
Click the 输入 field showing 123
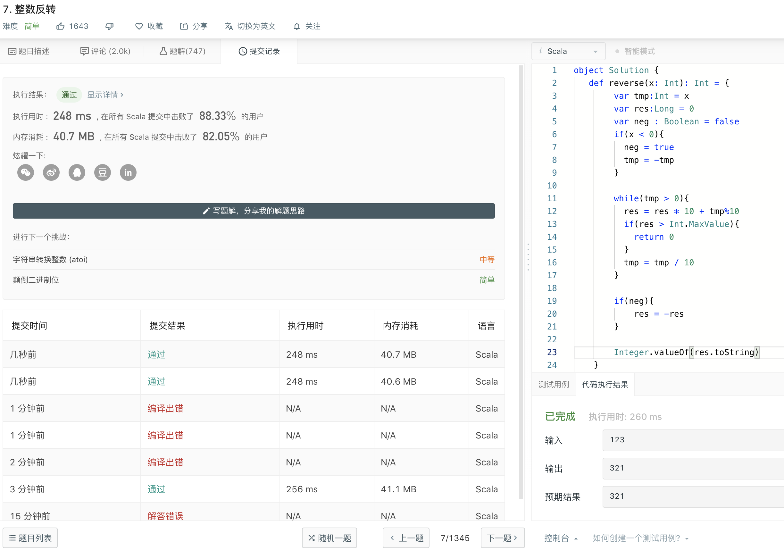[x=693, y=440]
